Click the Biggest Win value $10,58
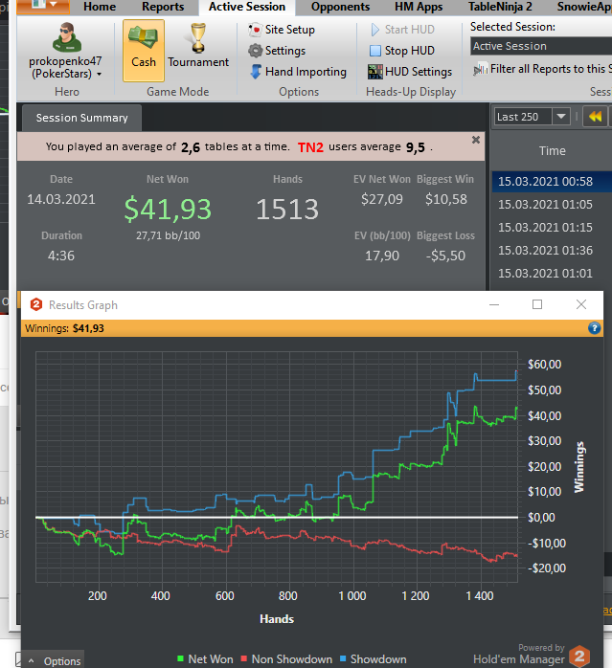Image resolution: width=612 pixels, height=668 pixels. 446,199
